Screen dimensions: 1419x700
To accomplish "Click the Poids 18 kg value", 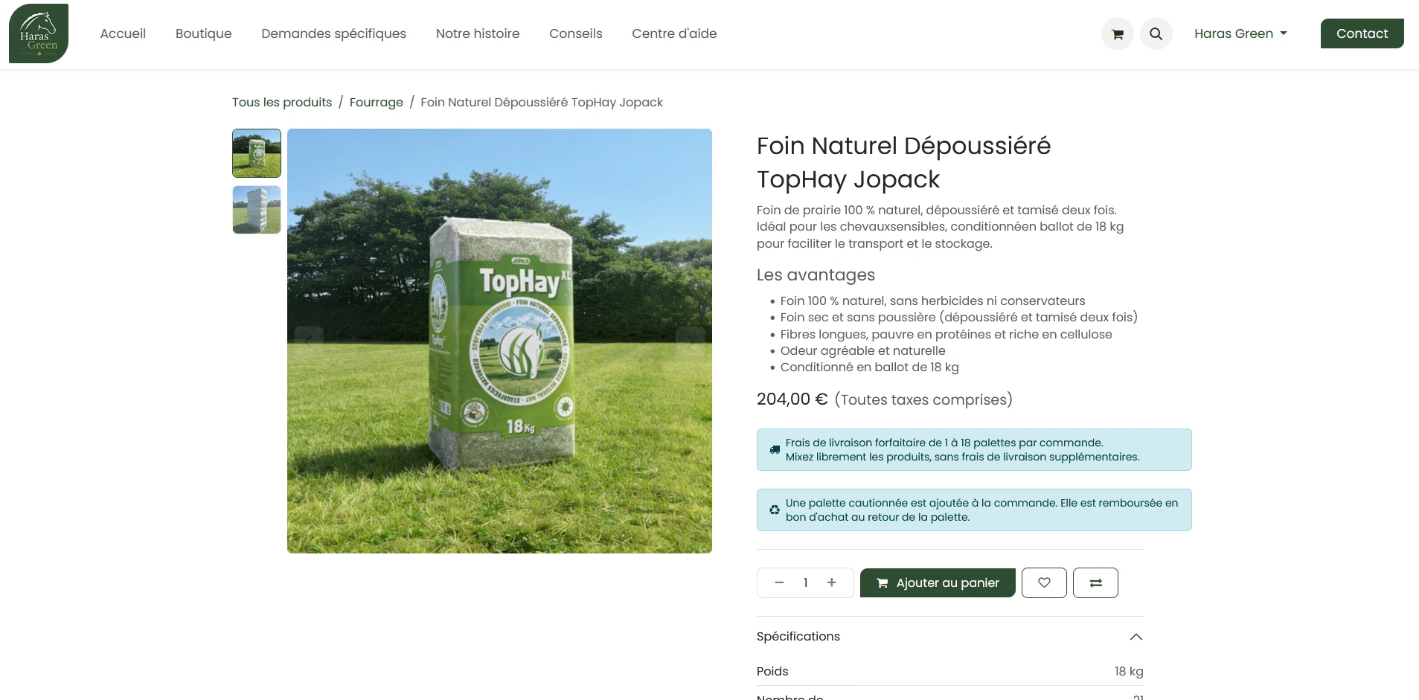I will point(1129,671).
